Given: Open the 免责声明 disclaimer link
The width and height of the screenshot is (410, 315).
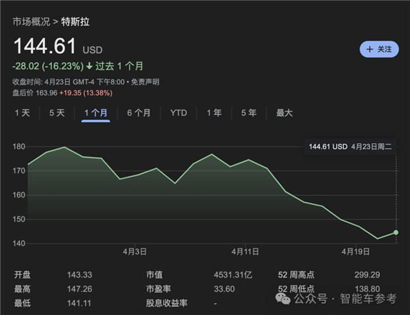Looking at the screenshot, I should click(x=146, y=82).
